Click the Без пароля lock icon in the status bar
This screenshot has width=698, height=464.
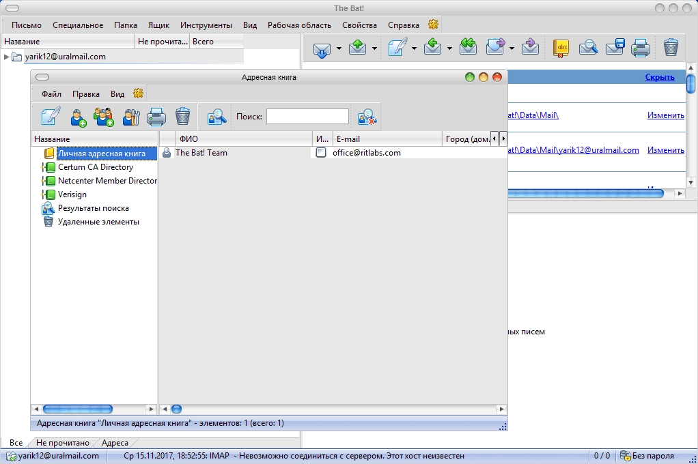(x=625, y=456)
